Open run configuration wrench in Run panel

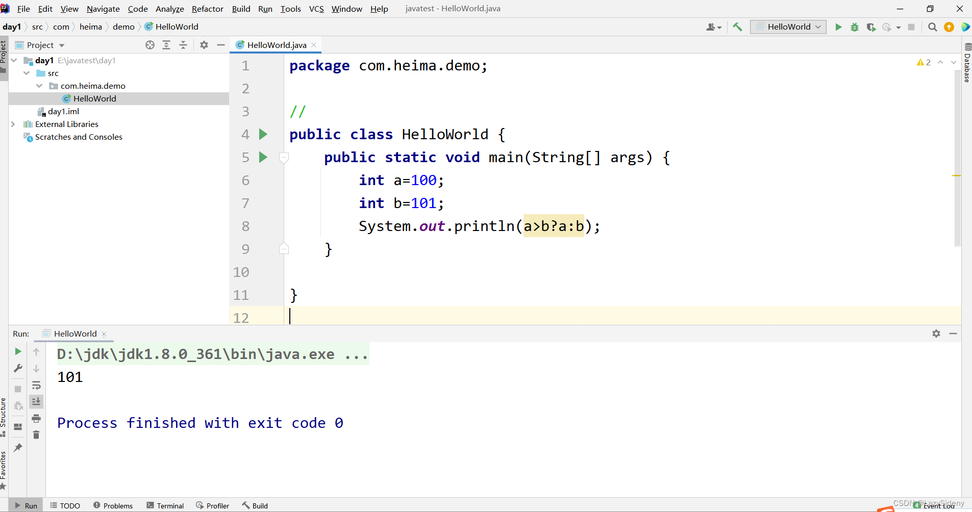(x=18, y=368)
